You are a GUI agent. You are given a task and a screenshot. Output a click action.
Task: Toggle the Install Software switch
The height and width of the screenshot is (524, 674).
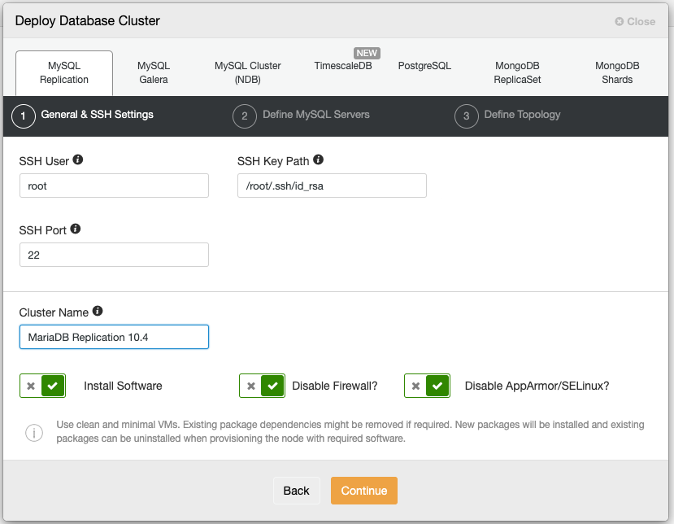[42, 386]
